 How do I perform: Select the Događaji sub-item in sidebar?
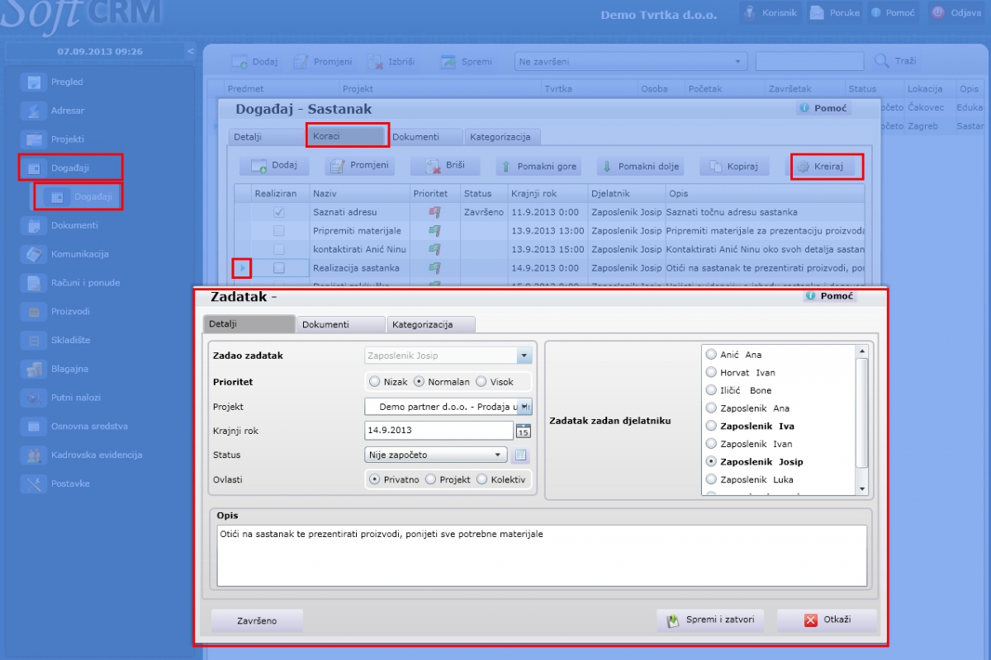pos(78,196)
